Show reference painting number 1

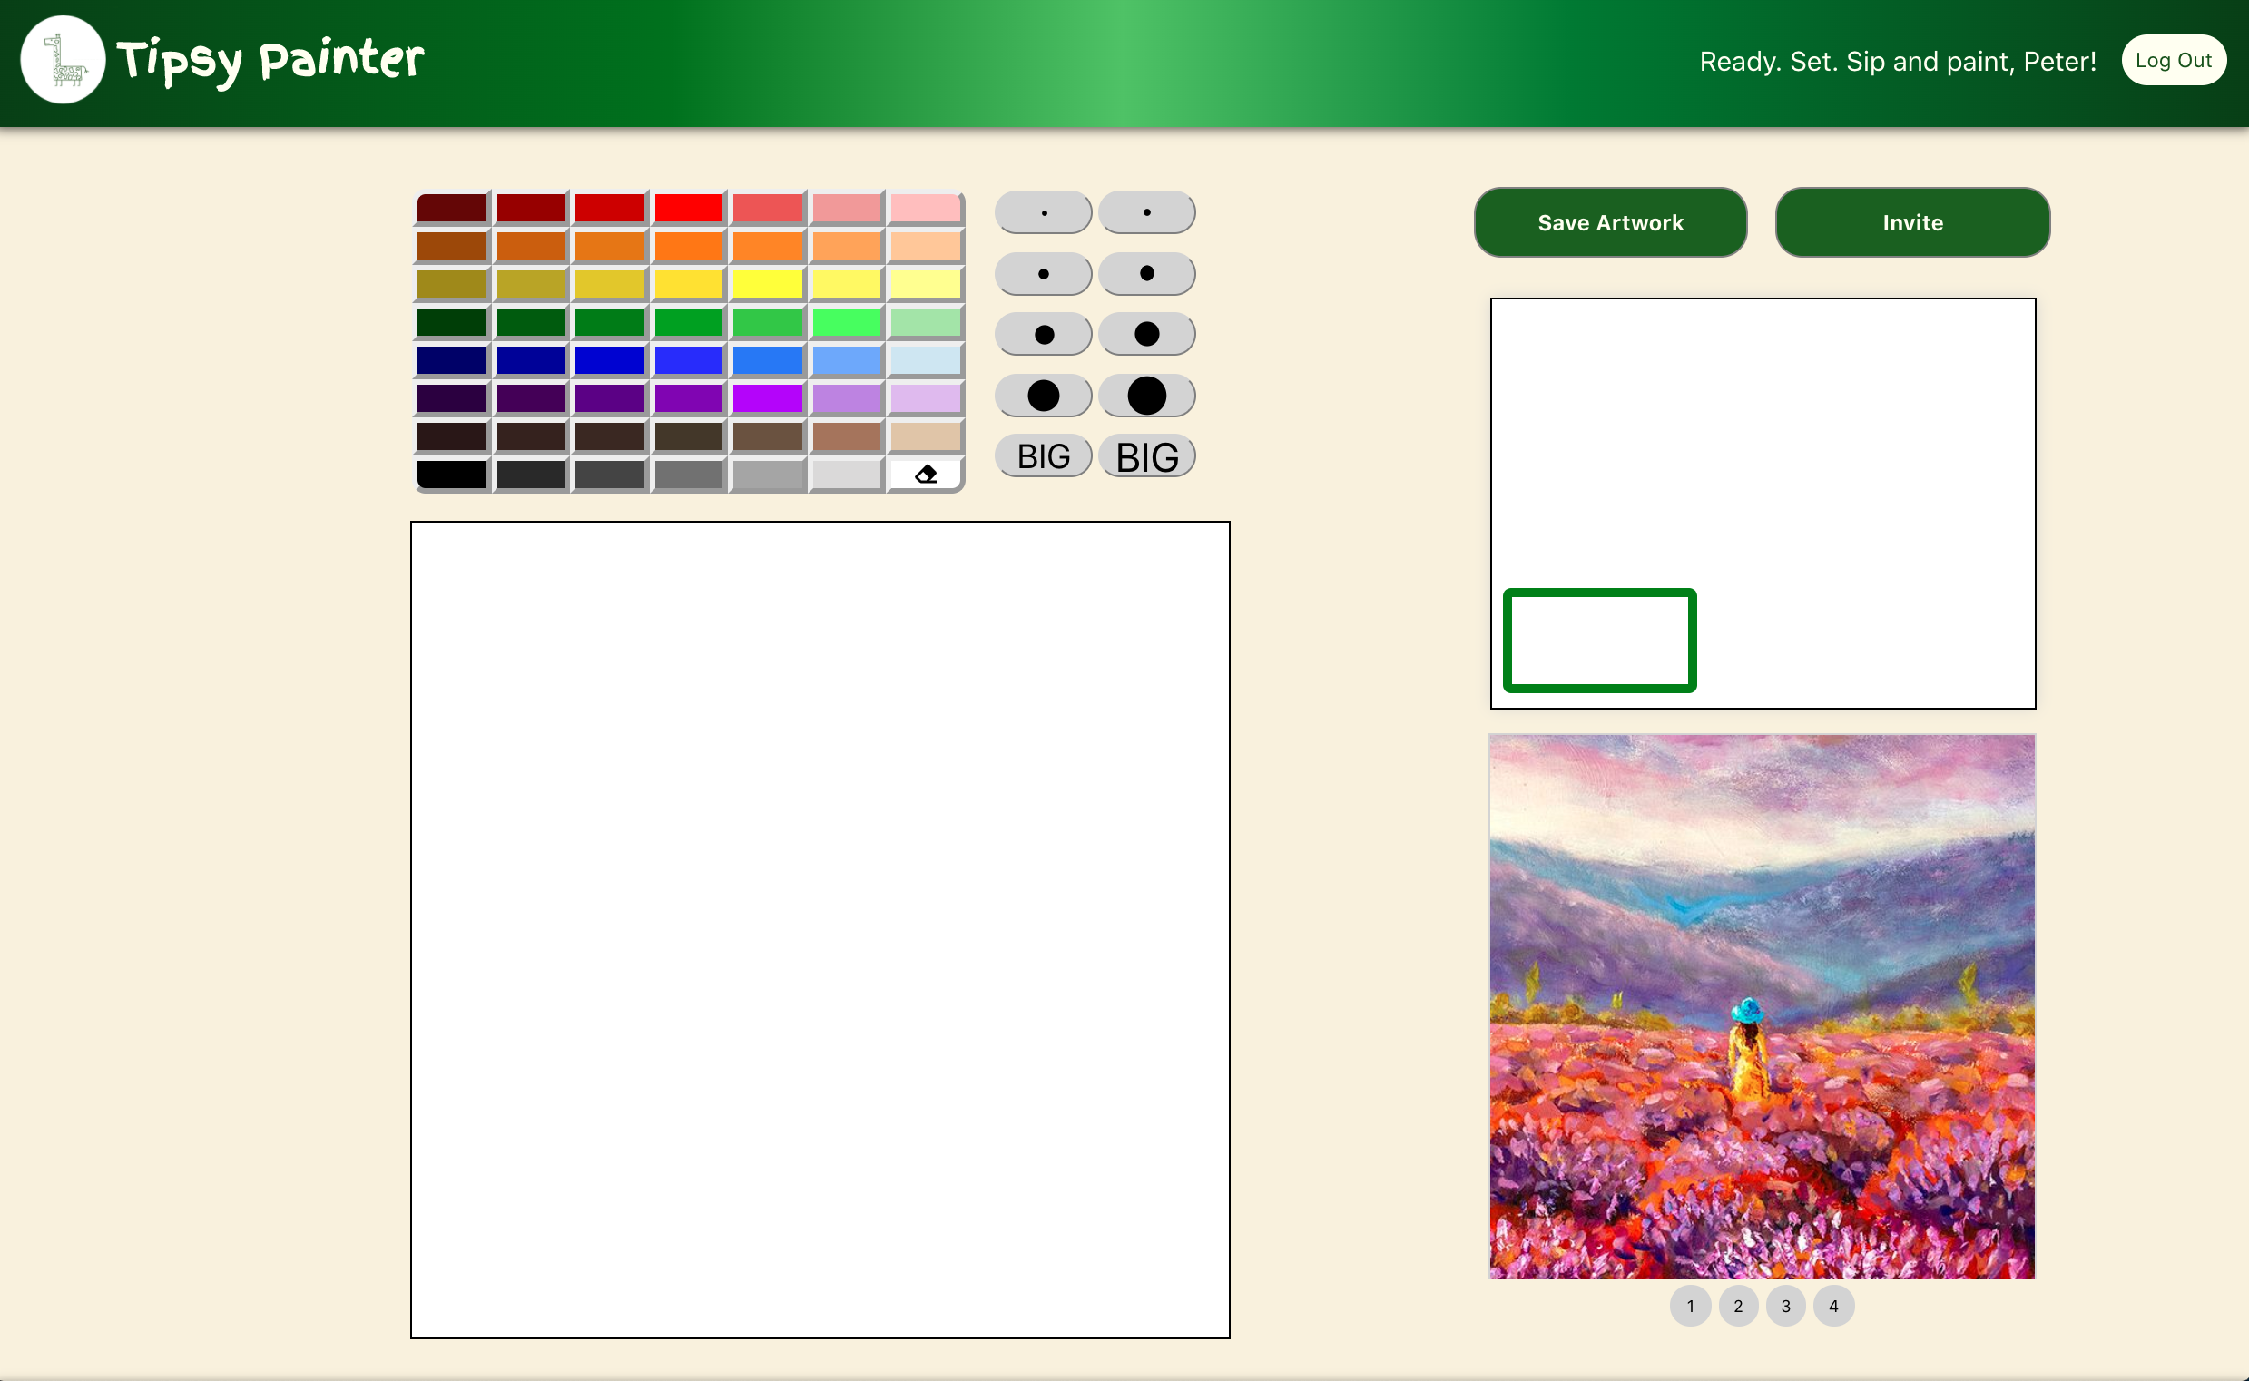1690,1306
